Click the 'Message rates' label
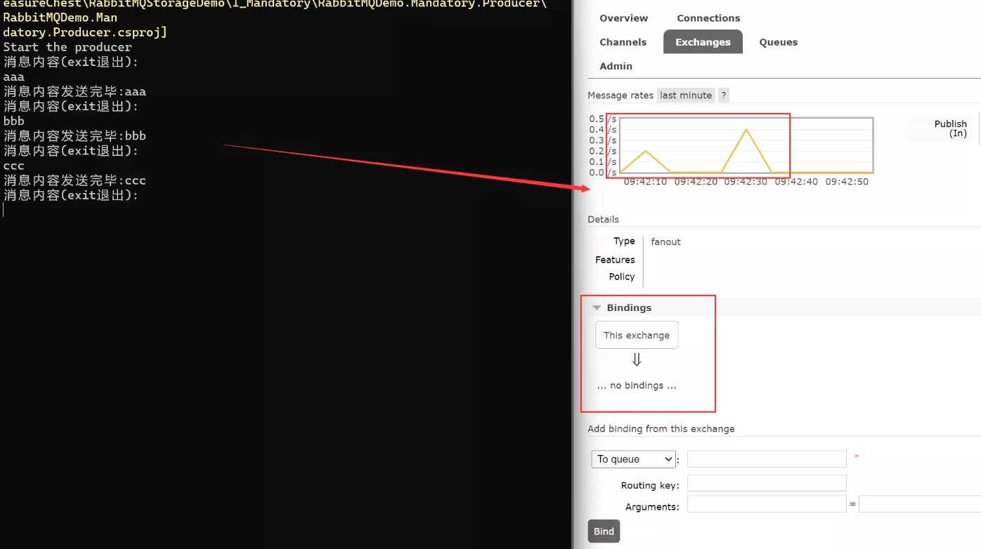This screenshot has width=981, height=549. (x=621, y=95)
